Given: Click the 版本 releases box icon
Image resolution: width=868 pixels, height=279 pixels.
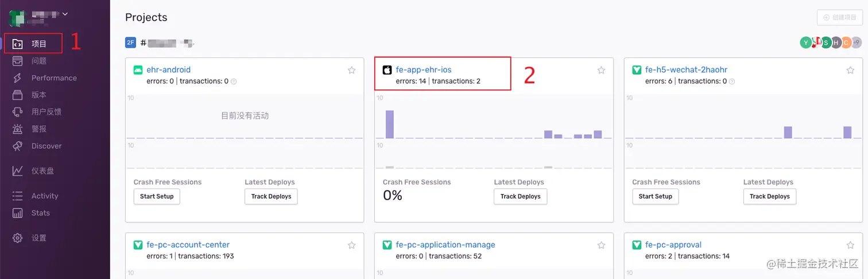Looking at the screenshot, I should coord(18,95).
